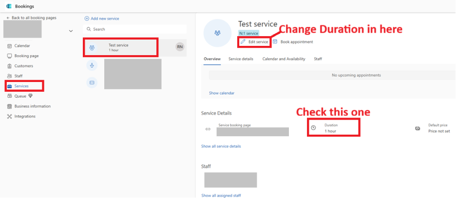Click the Test service group icon in list
Image resolution: width=456 pixels, height=204 pixels.
92,47
